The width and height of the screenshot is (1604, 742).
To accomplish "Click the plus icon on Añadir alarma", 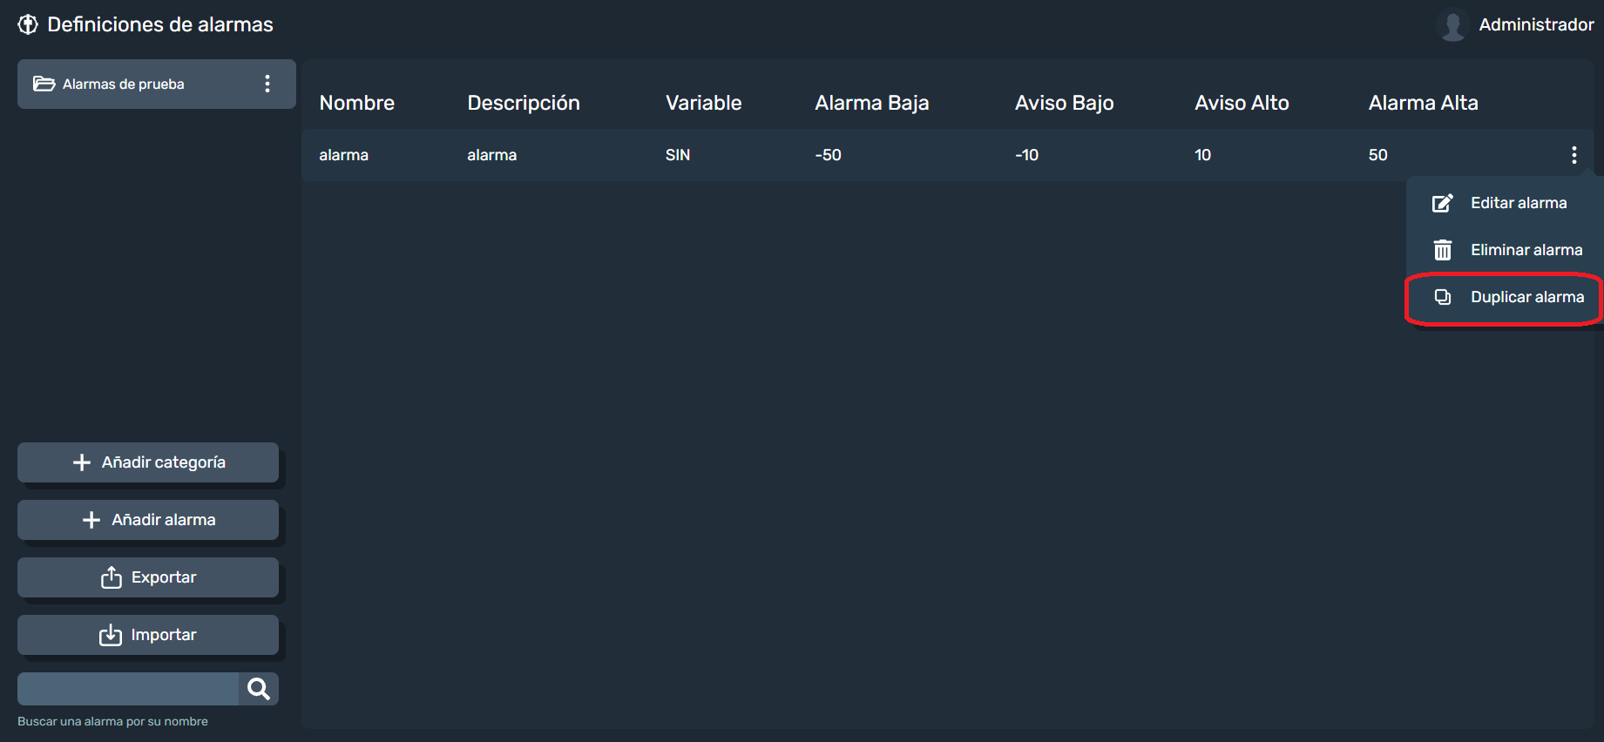I will pyautogui.click(x=91, y=520).
